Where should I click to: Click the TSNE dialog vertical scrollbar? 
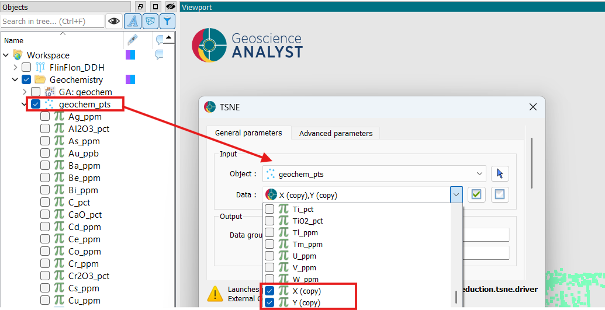(x=532, y=163)
